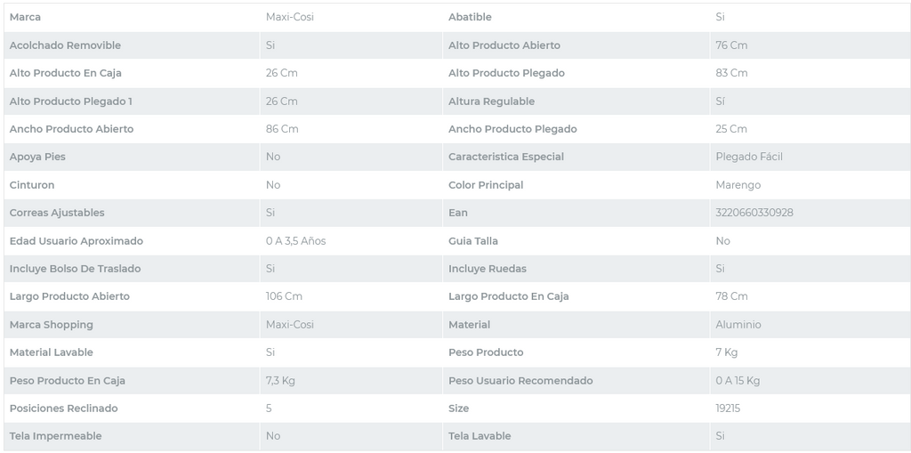Select the 106 Cm length value
Image resolution: width=911 pixels, height=453 pixels.
click(x=284, y=296)
